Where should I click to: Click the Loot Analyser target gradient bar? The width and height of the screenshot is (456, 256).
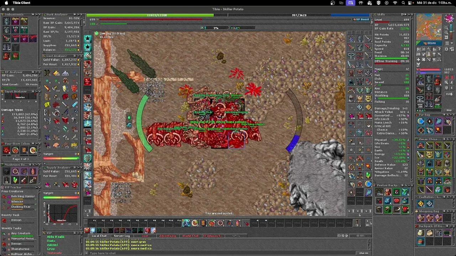click(61, 158)
